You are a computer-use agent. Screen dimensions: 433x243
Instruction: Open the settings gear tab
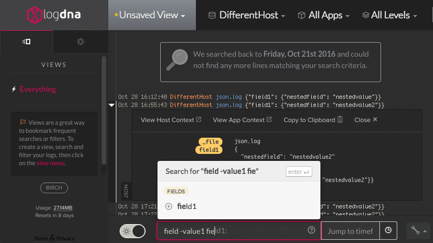click(81, 42)
